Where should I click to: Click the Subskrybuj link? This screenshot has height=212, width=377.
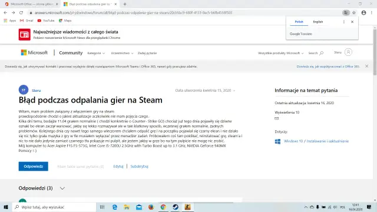pos(140,166)
